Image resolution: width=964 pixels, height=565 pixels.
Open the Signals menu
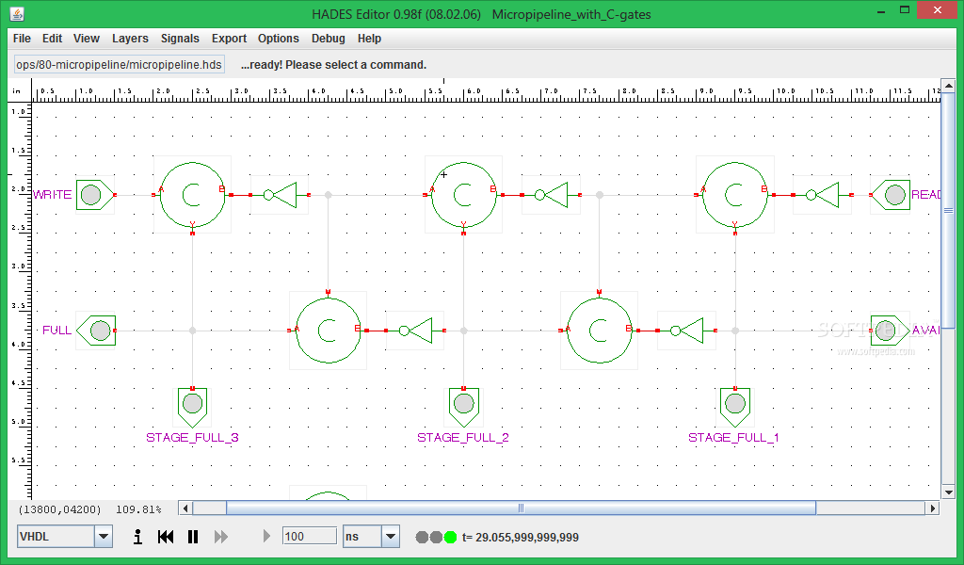[x=180, y=38]
